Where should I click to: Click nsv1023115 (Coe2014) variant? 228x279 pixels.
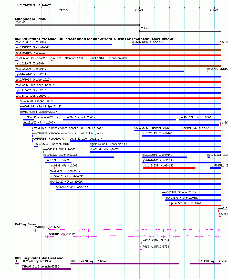point(181,136)
